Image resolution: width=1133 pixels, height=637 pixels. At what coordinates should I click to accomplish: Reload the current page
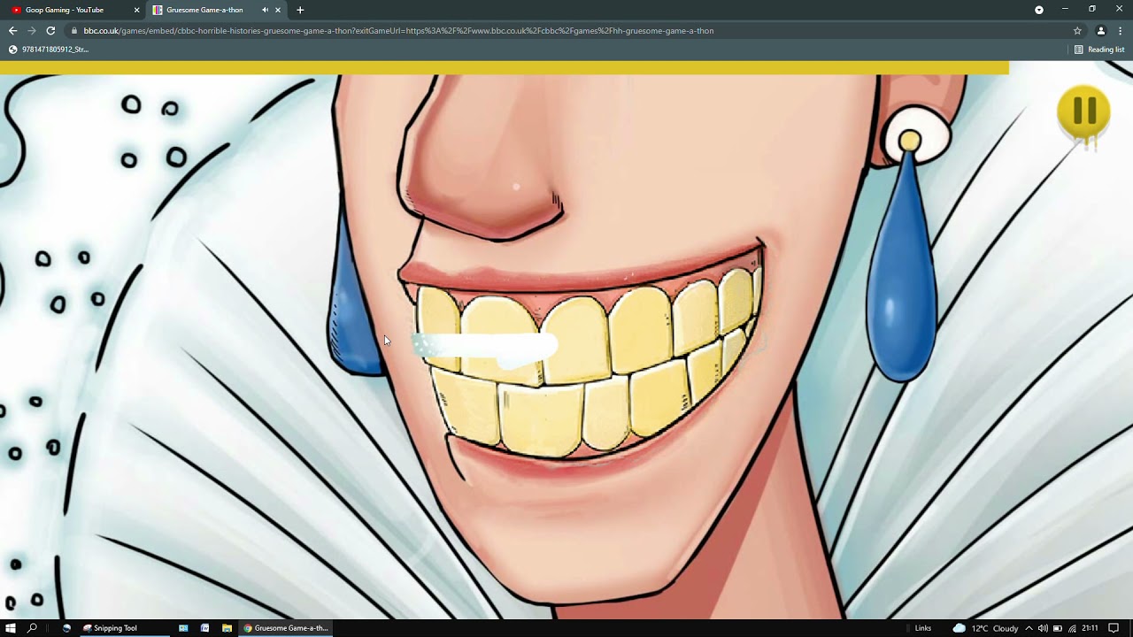pos(50,30)
